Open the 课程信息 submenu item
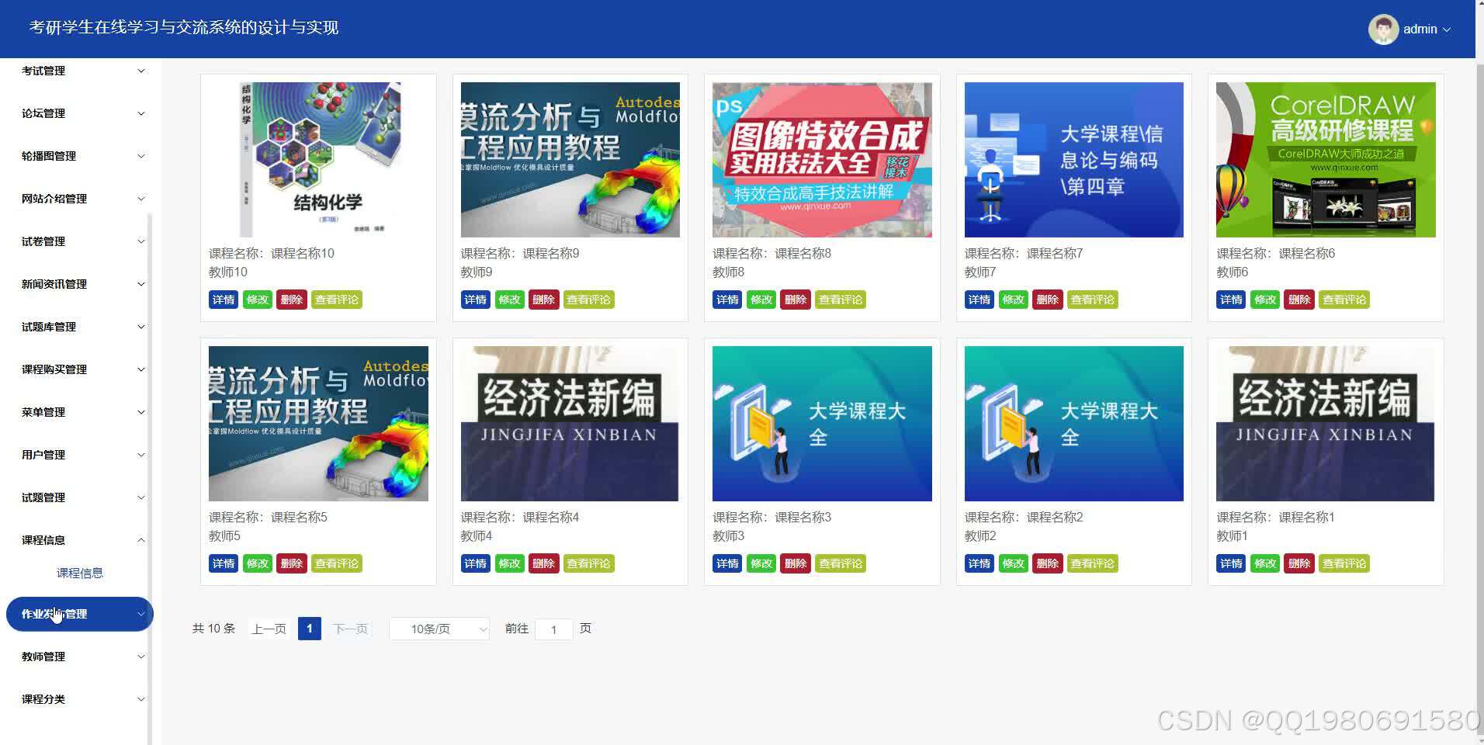Screen dimensions: 1484x745 [80, 572]
